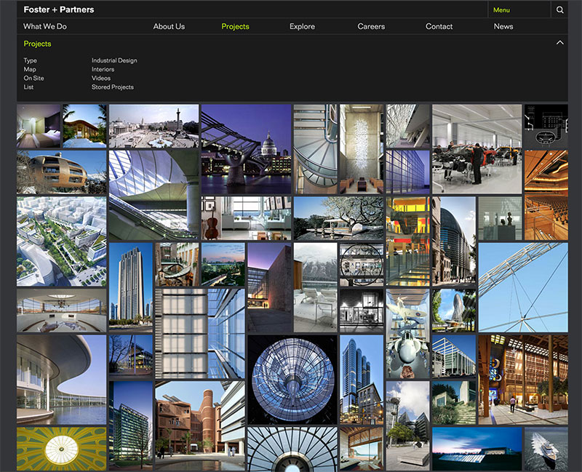The height and width of the screenshot is (472, 582).
Task: Open the snowy mountain lounge thumbnail
Action: (316, 287)
